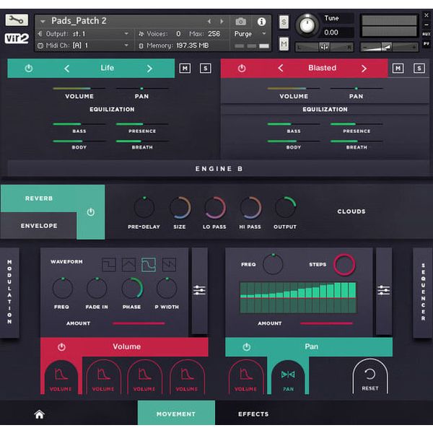The image size is (433, 433).
Task: Click the reverb Size knob
Action: [x=180, y=207]
